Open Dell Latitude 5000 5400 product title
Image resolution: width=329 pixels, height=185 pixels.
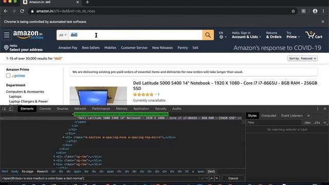click(x=225, y=86)
